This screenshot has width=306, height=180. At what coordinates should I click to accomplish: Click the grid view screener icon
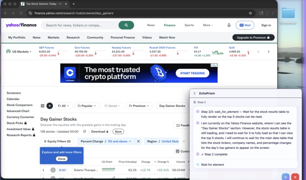click(x=43, y=106)
